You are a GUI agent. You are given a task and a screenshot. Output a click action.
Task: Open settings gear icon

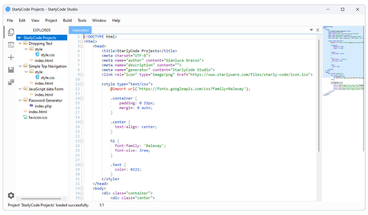(11, 195)
